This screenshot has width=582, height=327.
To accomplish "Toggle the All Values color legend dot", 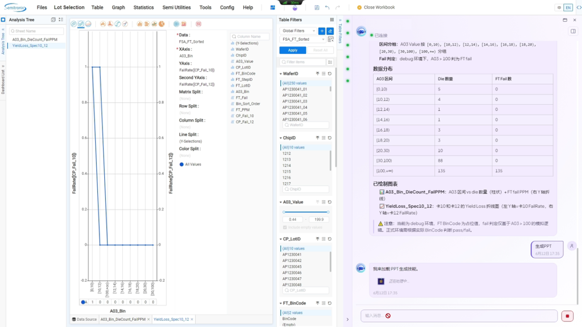I will (x=182, y=164).
